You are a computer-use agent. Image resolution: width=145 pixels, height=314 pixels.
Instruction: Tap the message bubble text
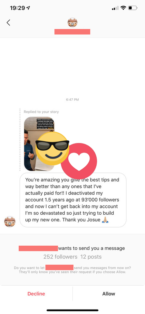click(73, 200)
